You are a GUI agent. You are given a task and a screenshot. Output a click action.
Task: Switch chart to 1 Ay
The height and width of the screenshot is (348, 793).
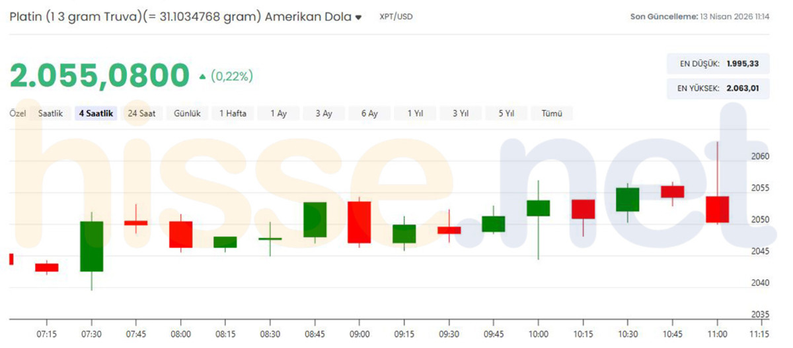279,113
